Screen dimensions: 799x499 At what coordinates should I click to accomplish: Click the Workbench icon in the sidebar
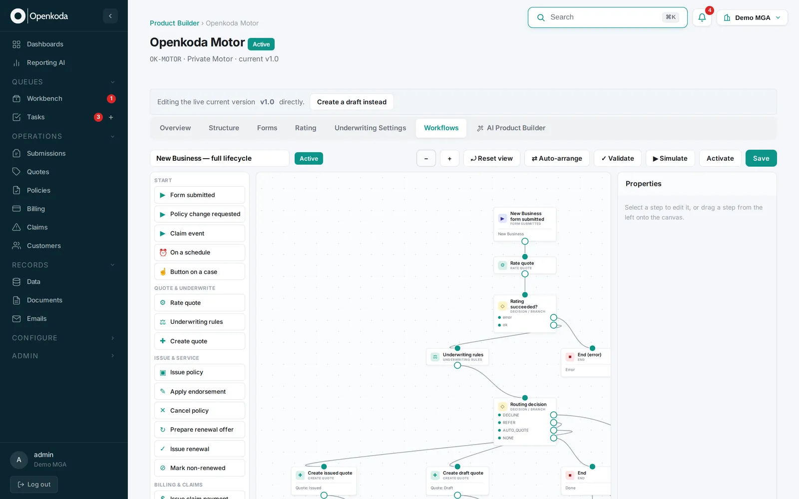click(16, 99)
